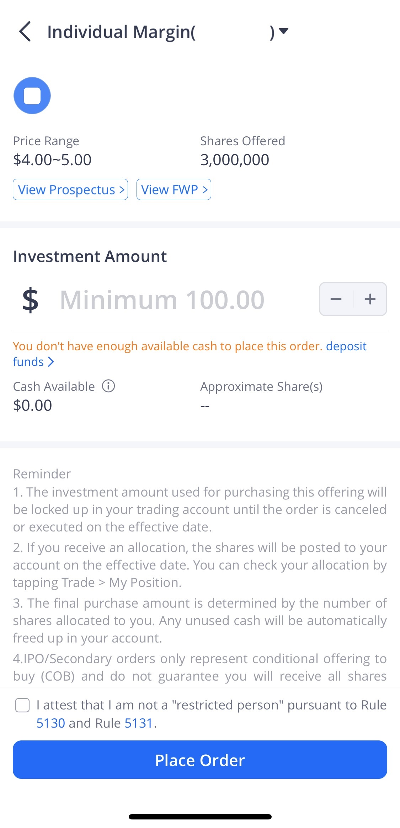This screenshot has width=400, height=828.
Task: Tap the circular company logo avatar
Action: click(32, 95)
